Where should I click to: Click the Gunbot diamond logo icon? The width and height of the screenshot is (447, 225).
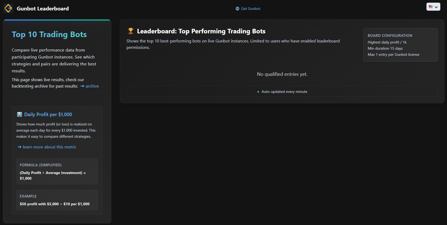8,8
